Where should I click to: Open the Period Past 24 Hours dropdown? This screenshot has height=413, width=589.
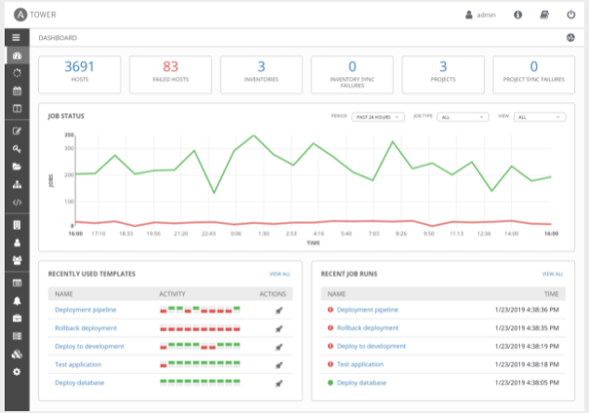coord(378,117)
